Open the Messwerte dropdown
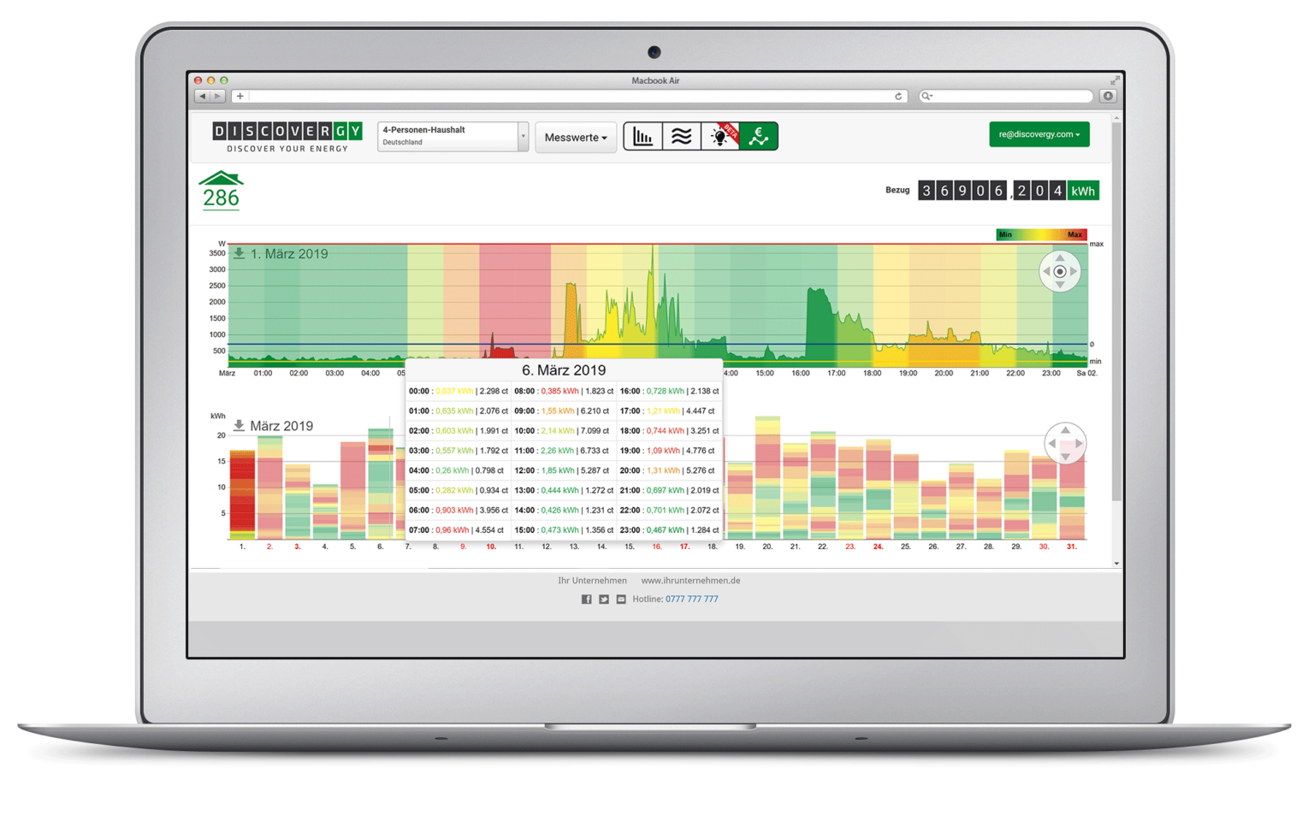The width and height of the screenshot is (1314, 827). point(575,137)
